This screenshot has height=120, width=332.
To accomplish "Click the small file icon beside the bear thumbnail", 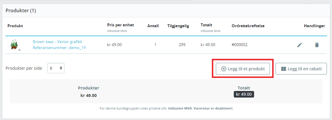I will click(19, 50).
